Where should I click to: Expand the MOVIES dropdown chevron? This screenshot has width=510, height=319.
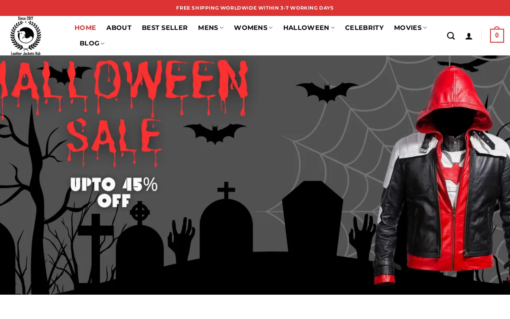point(425,28)
